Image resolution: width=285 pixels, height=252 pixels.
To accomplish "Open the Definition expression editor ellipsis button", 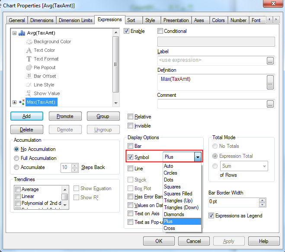I will pyautogui.click(x=270, y=82).
